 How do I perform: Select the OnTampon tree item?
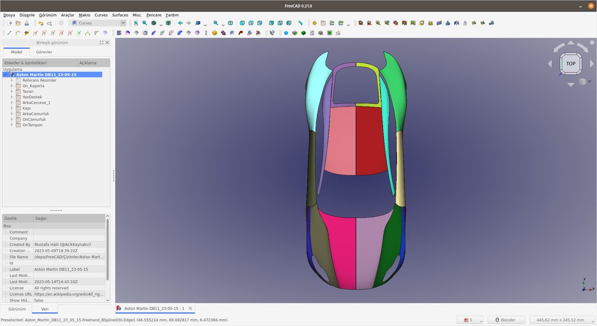(x=32, y=125)
